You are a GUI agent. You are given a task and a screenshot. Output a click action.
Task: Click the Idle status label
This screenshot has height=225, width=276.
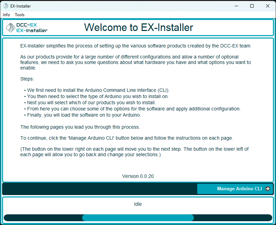pyautogui.click(x=138, y=204)
